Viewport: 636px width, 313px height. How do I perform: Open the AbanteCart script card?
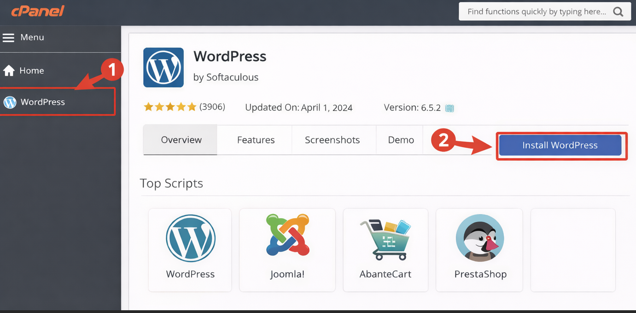pyautogui.click(x=385, y=250)
